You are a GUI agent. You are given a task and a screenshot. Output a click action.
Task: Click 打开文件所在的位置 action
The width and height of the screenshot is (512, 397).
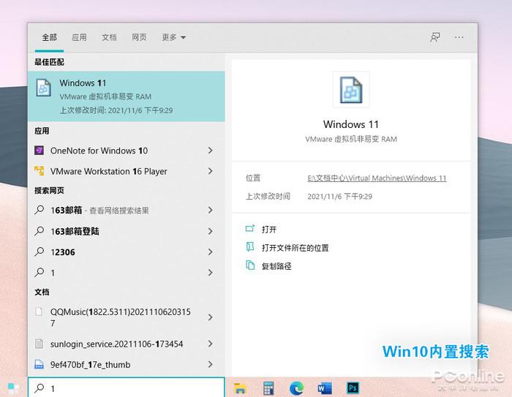pos(295,248)
